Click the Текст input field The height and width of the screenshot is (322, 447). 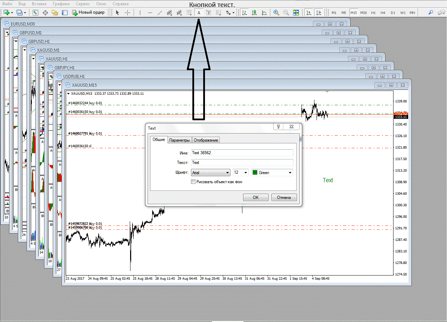(242, 163)
